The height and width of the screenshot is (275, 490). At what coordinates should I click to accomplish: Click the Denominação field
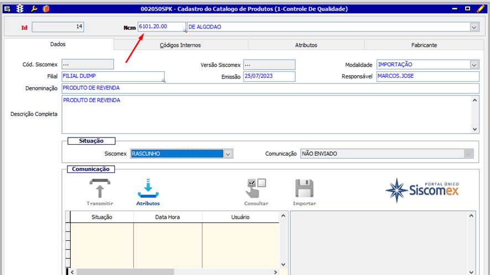[270, 88]
